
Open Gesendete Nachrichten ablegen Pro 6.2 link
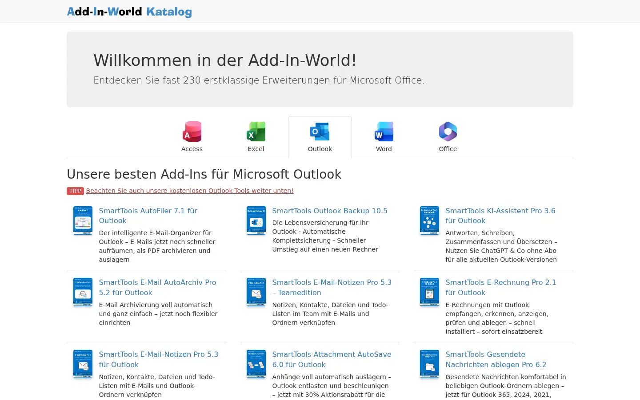tap(496, 360)
